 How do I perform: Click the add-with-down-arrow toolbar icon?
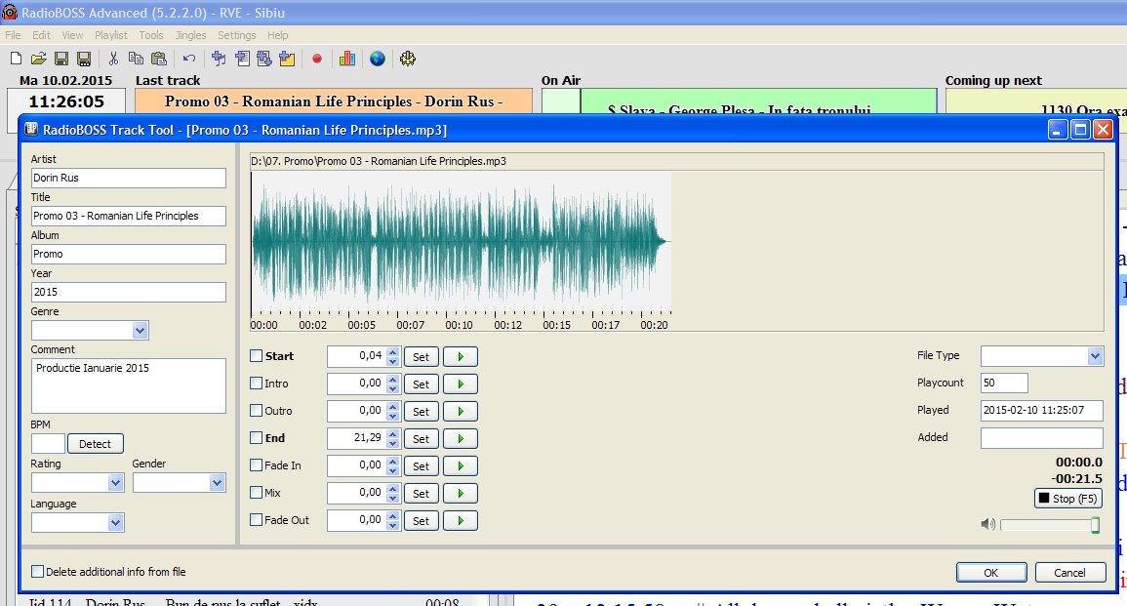[264, 59]
